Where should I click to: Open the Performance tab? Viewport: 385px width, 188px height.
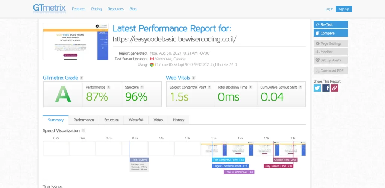[83, 120]
